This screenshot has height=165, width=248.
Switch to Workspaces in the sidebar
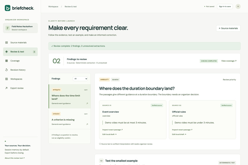point(20,79)
